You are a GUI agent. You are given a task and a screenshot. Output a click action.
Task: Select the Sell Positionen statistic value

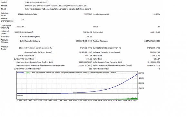86,48
